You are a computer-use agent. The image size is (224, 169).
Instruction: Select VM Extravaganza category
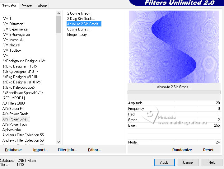coord(16,35)
